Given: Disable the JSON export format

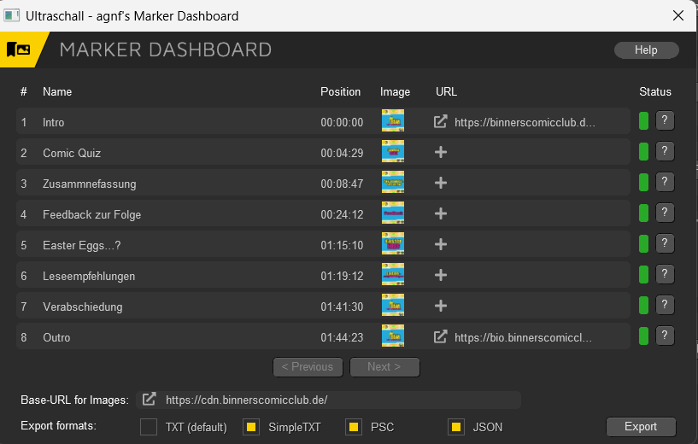Looking at the screenshot, I should click(x=456, y=427).
